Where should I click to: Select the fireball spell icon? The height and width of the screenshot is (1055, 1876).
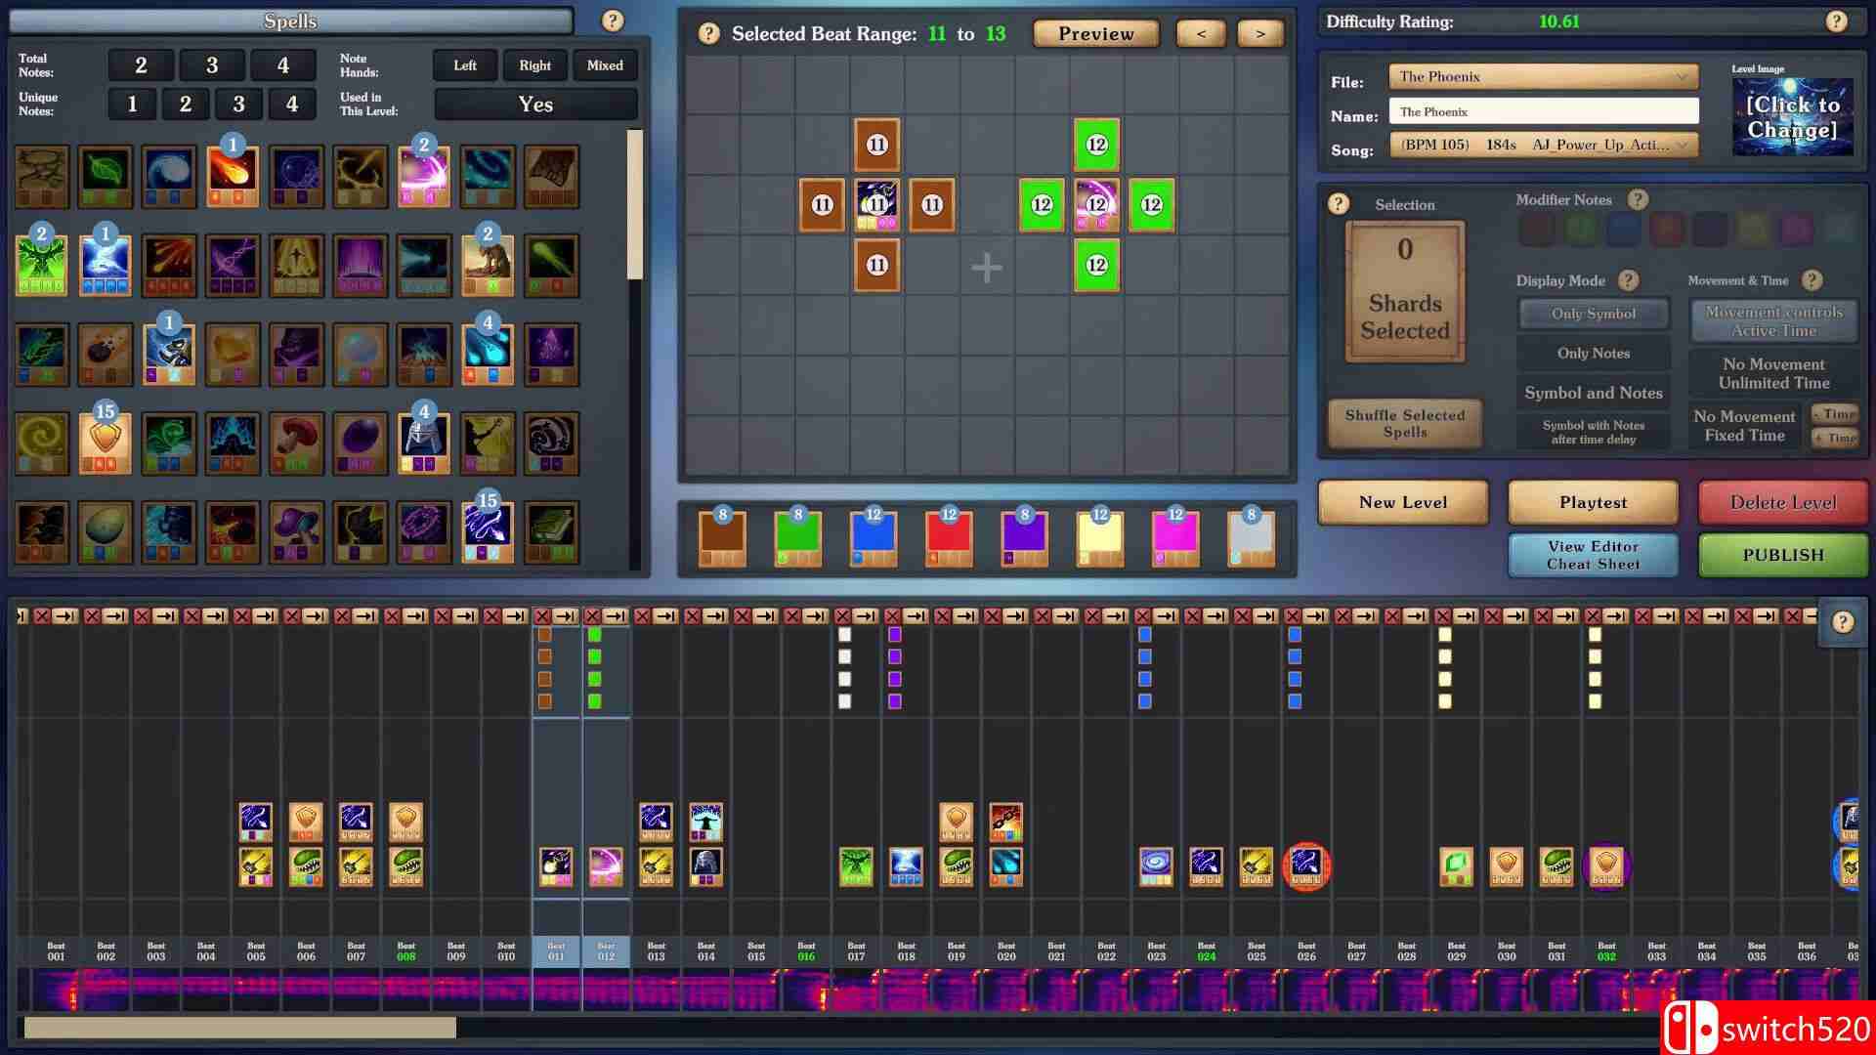233,175
